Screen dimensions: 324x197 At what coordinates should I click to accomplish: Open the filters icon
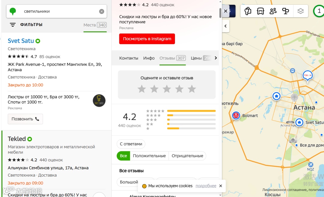tap(13, 25)
